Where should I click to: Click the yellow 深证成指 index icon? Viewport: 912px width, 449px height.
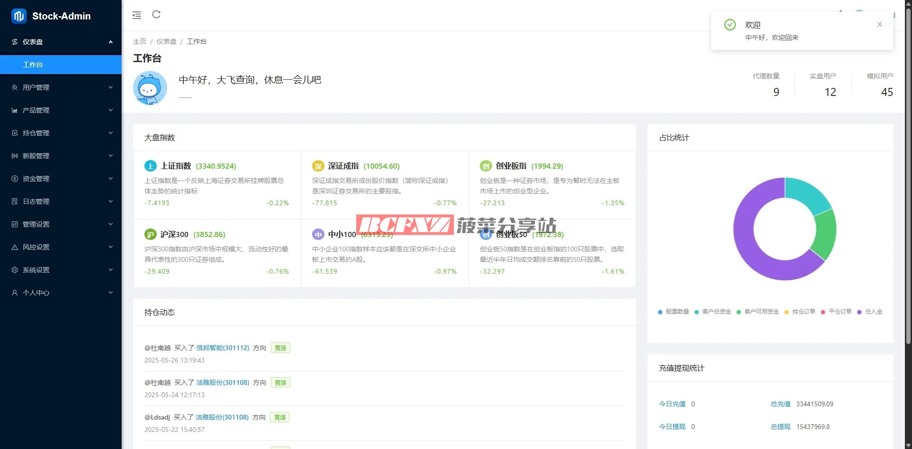[x=318, y=166]
